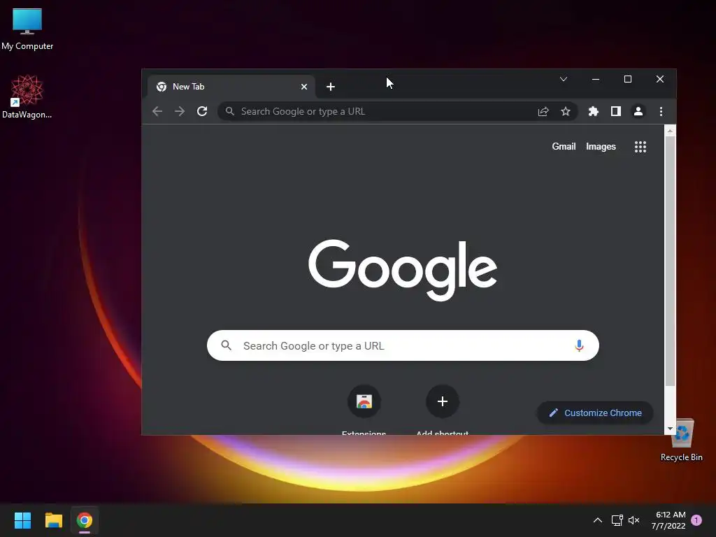Open the Extensions puzzle icon
716x537 pixels.
[593, 111]
